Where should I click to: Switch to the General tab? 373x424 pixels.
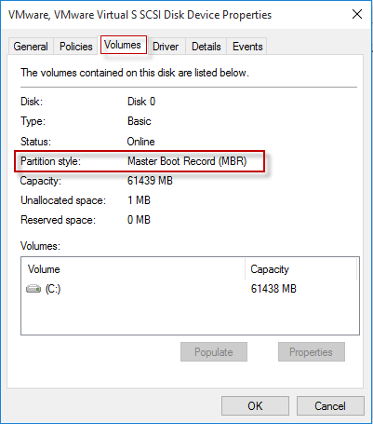pos(31,47)
